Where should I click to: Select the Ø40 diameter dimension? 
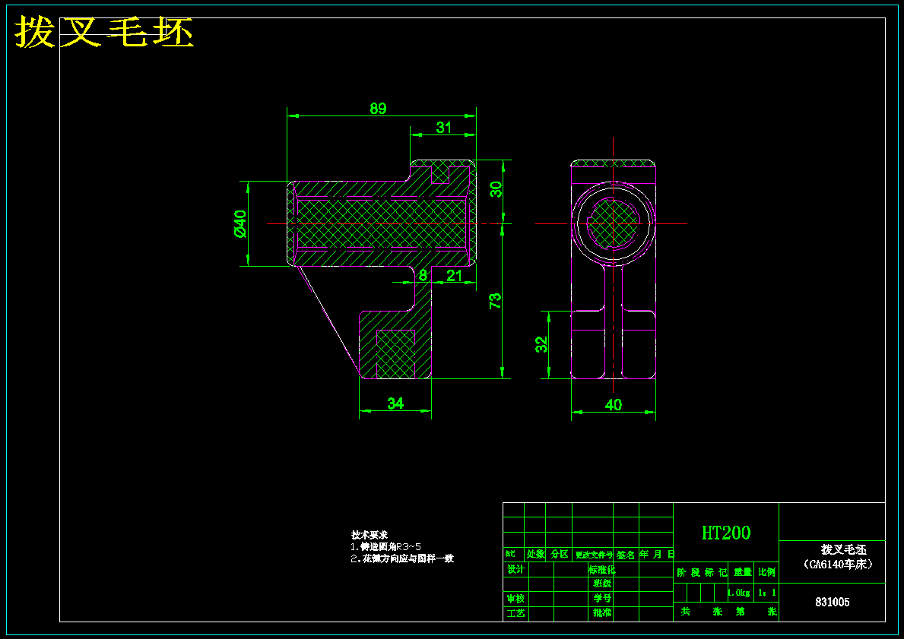[x=239, y=223]
